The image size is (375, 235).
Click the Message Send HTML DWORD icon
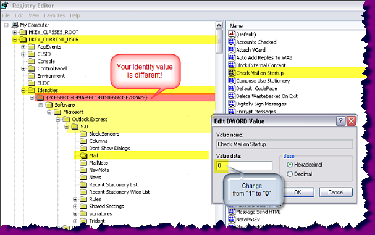[x=232, y=212]
